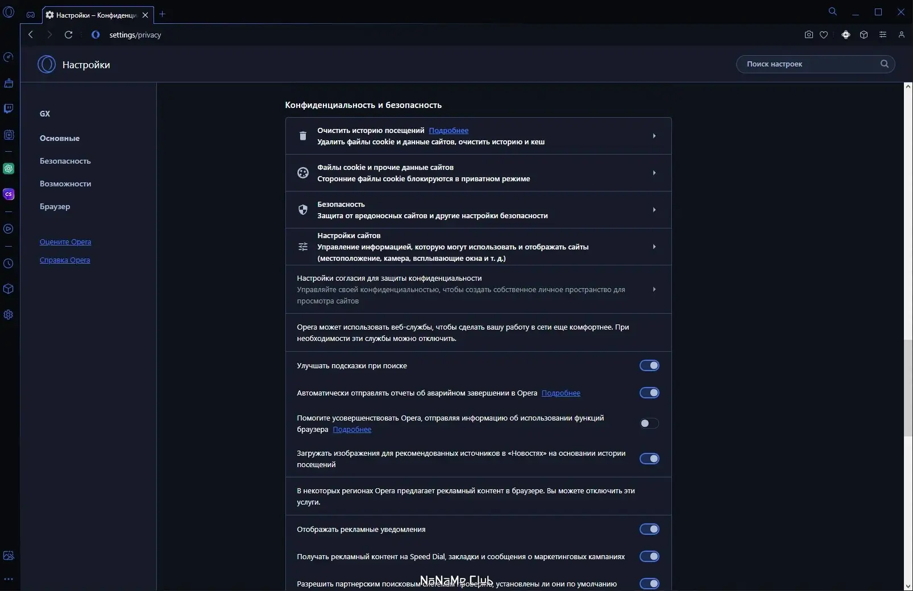The height and width of the screenshot is (591, 913).
Task: Expand privacy consent settings arrow
Action: 654,289
